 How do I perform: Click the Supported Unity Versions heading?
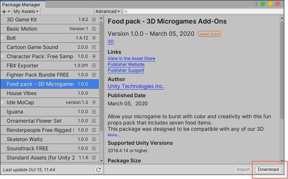pyautogui.click(x=140, y=143)
